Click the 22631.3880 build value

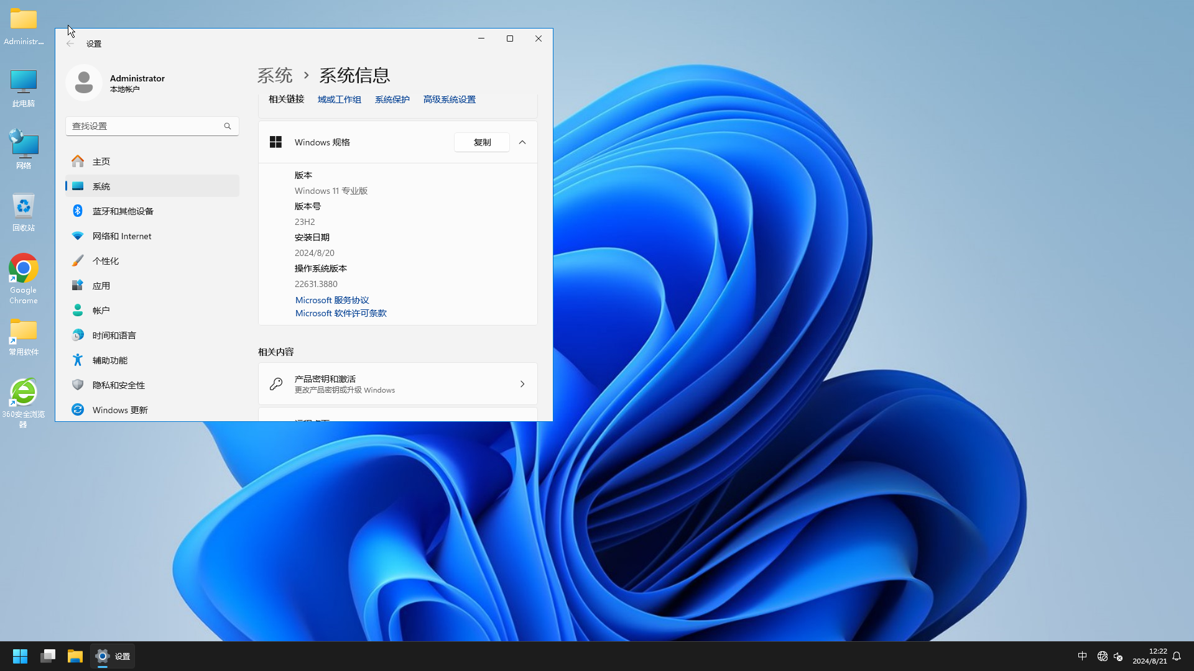coord(316,284)
